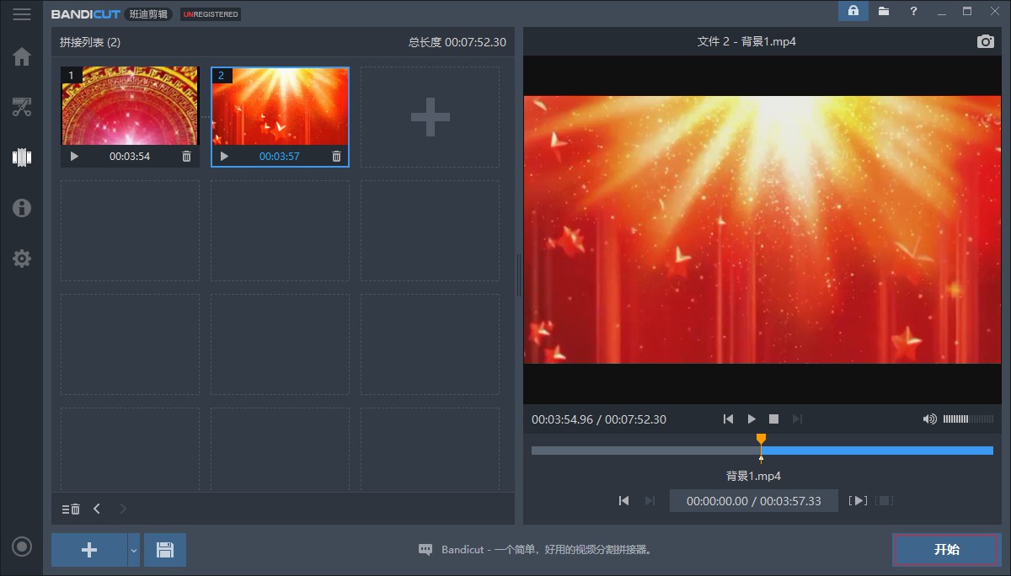Image resolution: width=1011 pixels, height=576 pixels.
Task: Mute the preview volume speaker
Action: [x=929, y=419]
